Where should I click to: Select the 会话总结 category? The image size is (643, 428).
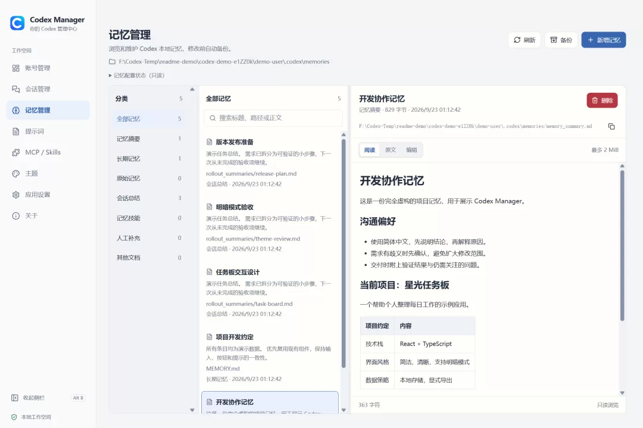pyautogui.click(x=148, y=198)
